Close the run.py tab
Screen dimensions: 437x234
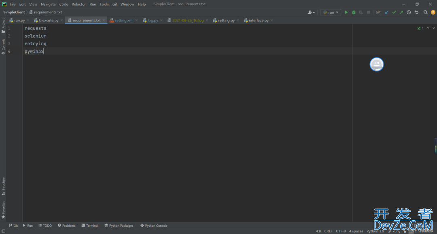pos(28,20)
